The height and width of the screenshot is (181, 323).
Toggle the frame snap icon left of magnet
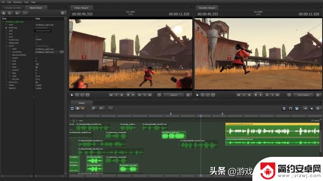click(284, 109)
